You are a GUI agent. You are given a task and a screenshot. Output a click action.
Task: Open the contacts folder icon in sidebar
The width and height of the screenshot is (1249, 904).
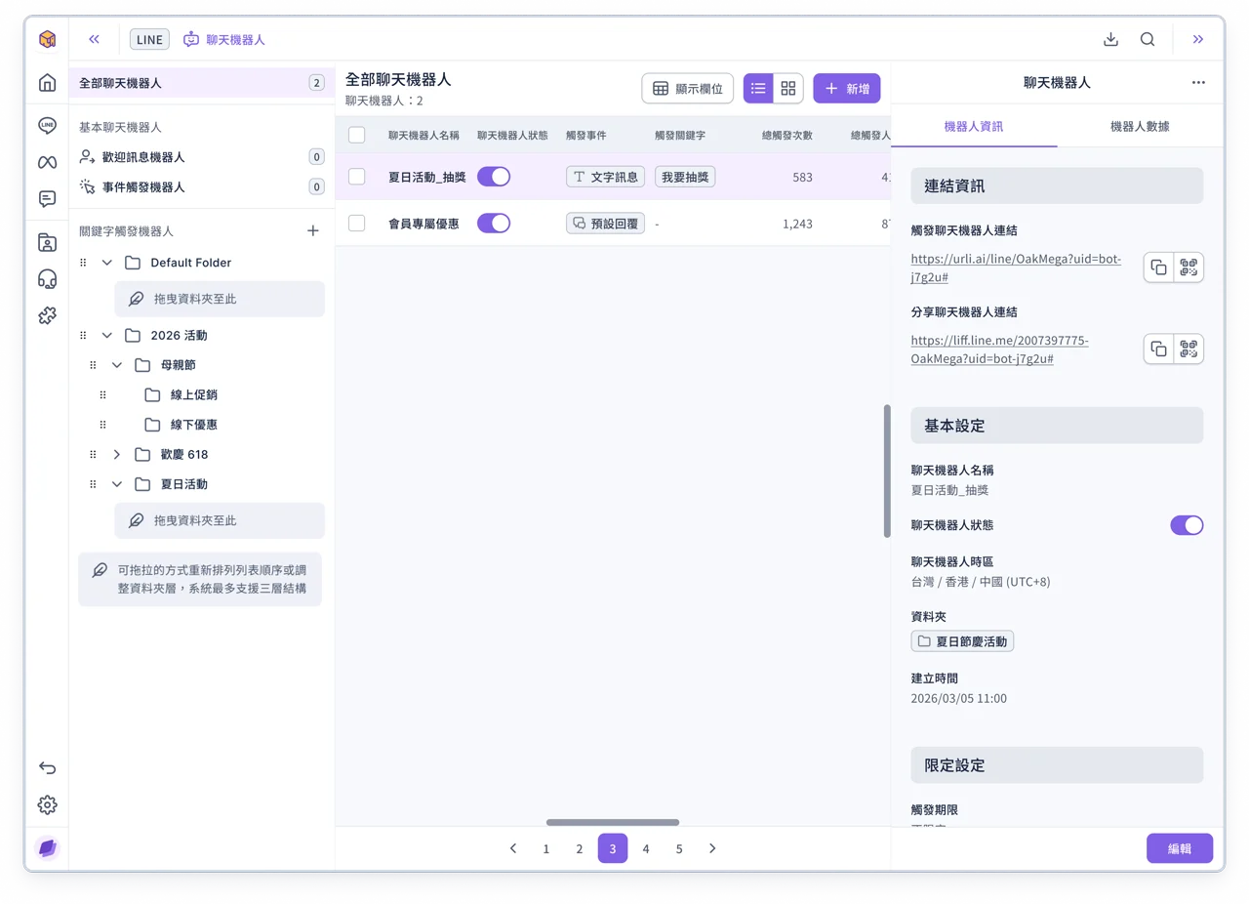pos(47,242)
